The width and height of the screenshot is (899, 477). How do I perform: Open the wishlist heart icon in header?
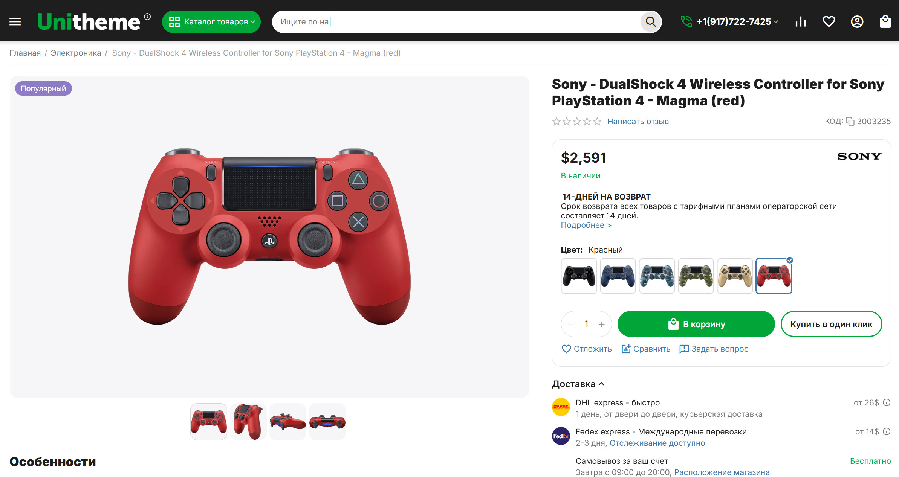tap(829, 22)
